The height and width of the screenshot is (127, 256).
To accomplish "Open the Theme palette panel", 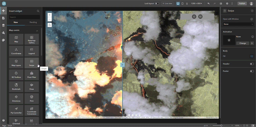I will pos(3,40).
